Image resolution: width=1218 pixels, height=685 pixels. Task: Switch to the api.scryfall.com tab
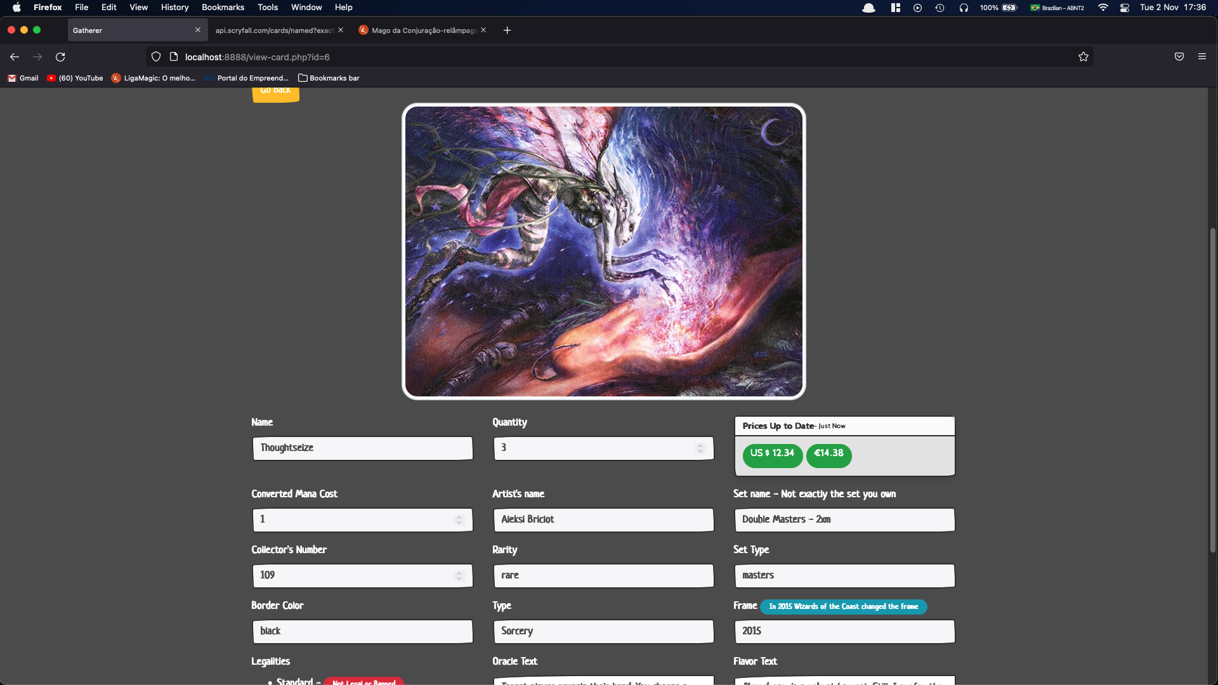(275, 30)
